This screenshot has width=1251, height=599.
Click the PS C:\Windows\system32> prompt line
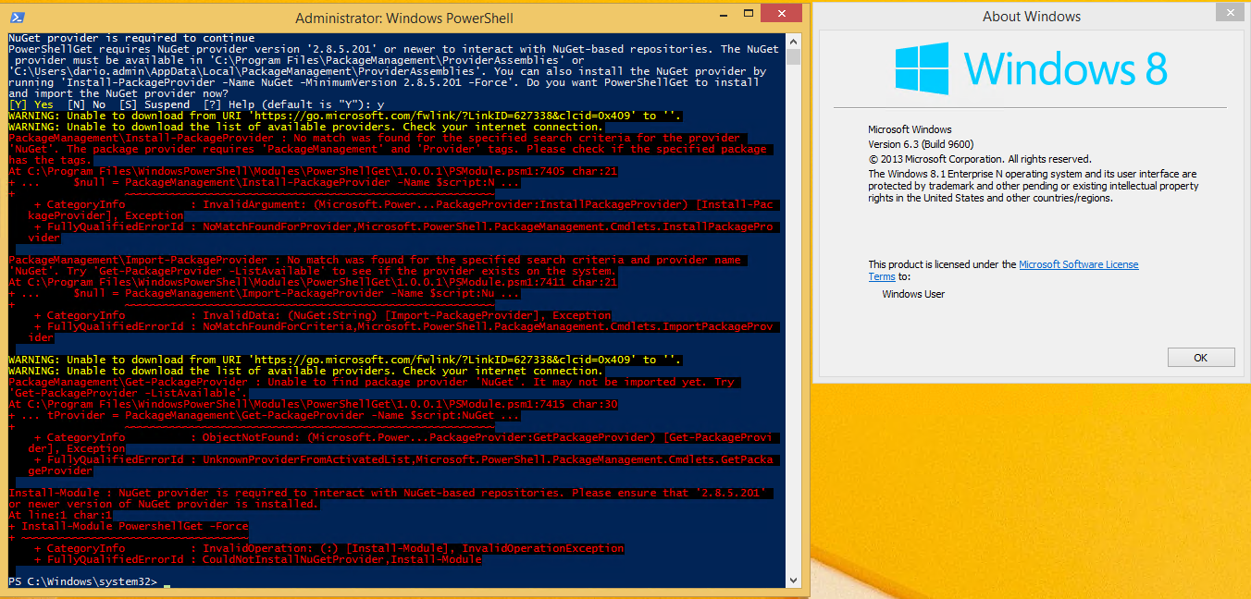click(84, 581)
